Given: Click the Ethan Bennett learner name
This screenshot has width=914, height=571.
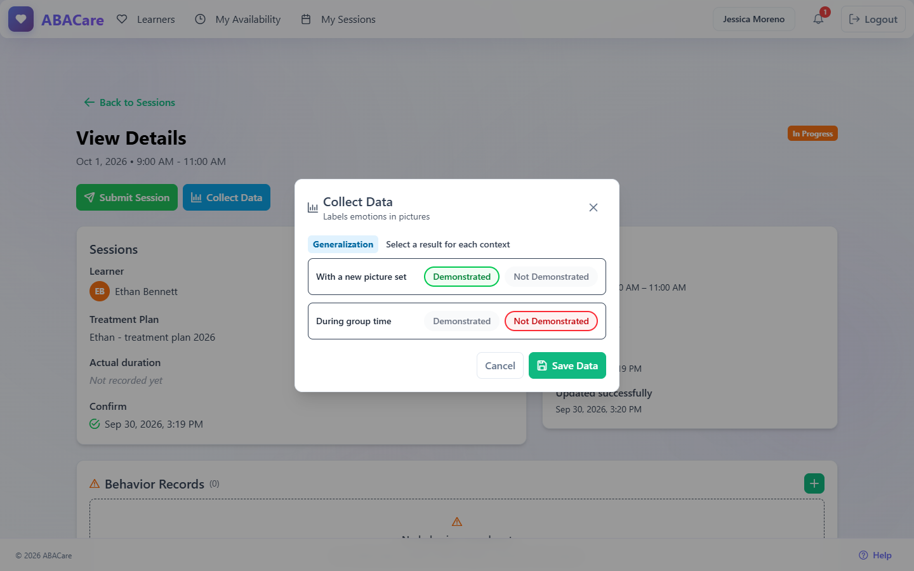Looking at the screenshot, I should pyautogui.click(x=146, y=291).
